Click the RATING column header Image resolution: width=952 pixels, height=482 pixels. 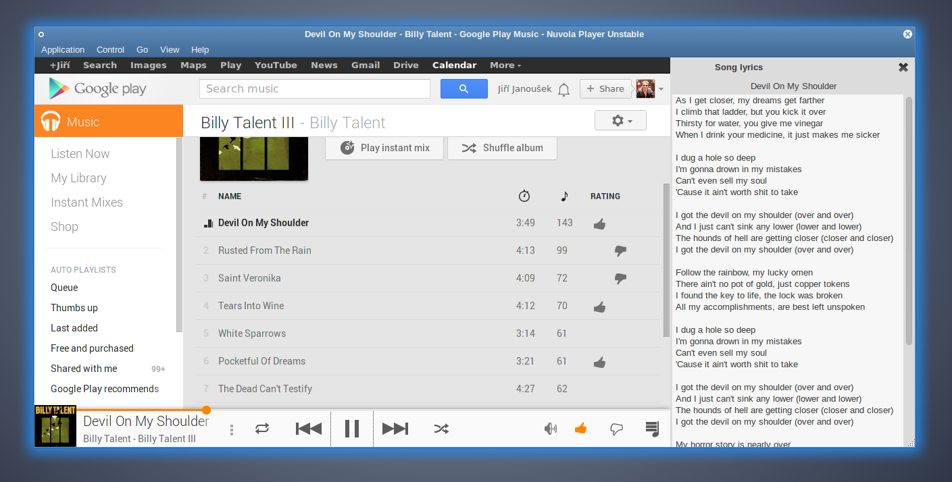click(605, 196)
